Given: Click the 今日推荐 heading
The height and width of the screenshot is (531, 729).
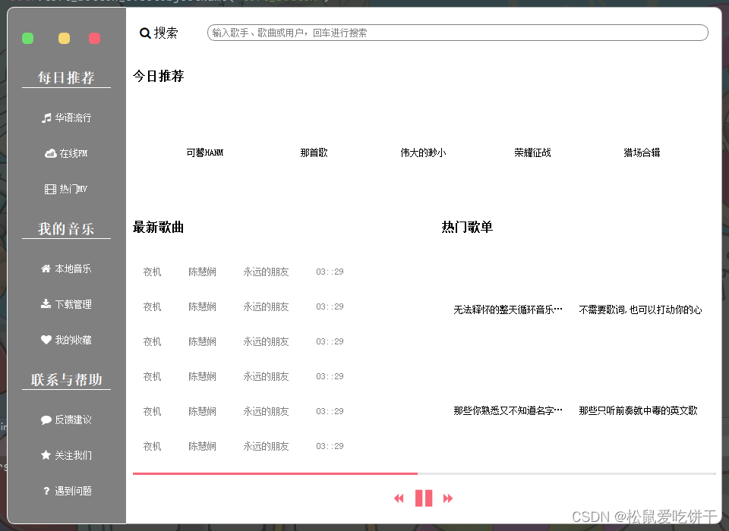Looking at the screenshot, I should (x=158, y=76).
